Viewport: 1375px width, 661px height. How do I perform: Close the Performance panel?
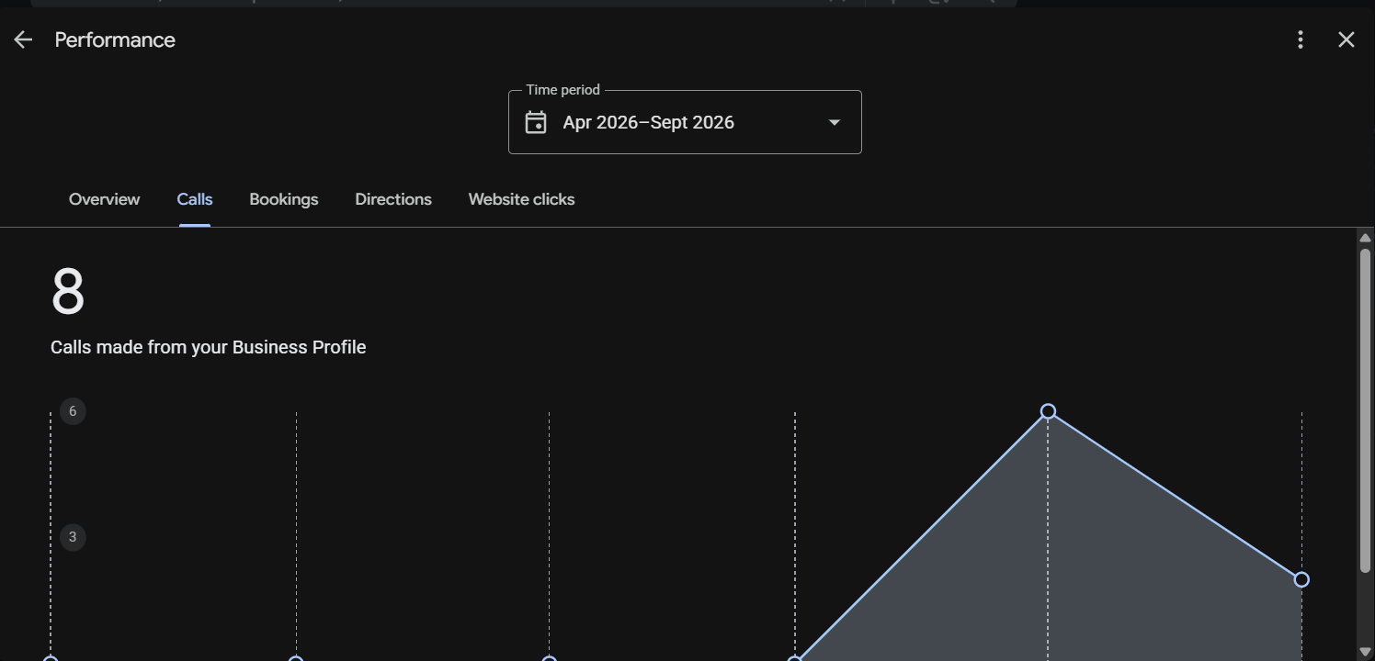point(1347,39)
